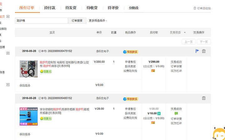
Task: Click 保险服务 row in second order
Action: point(78,134)
